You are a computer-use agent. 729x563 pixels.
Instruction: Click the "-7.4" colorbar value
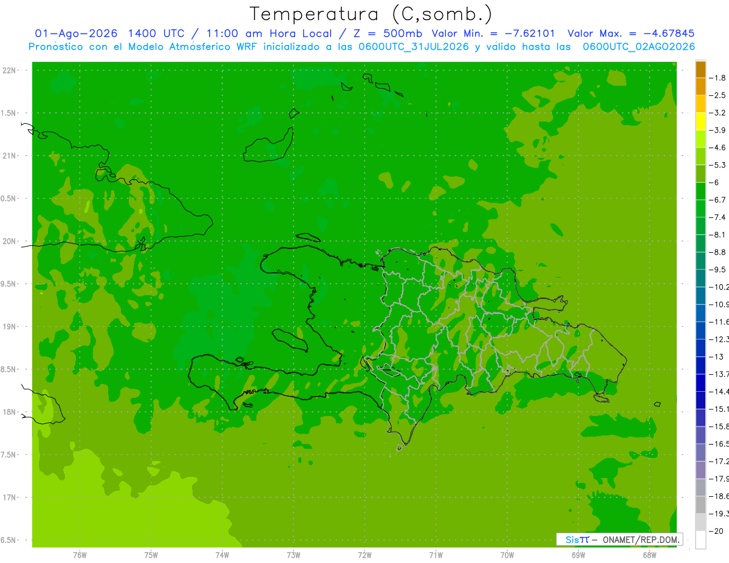718,217
